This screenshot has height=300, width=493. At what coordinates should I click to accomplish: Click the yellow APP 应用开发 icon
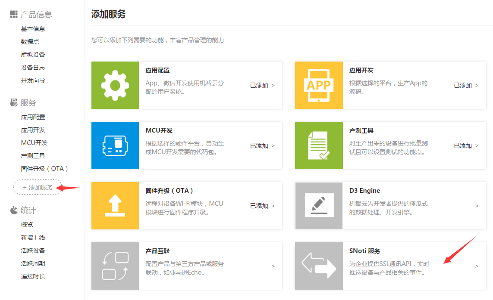pos(319,85)
